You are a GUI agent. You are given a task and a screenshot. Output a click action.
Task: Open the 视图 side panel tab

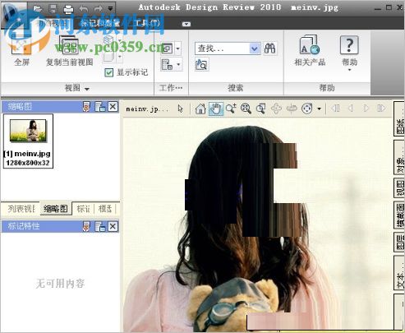point(399,188)
